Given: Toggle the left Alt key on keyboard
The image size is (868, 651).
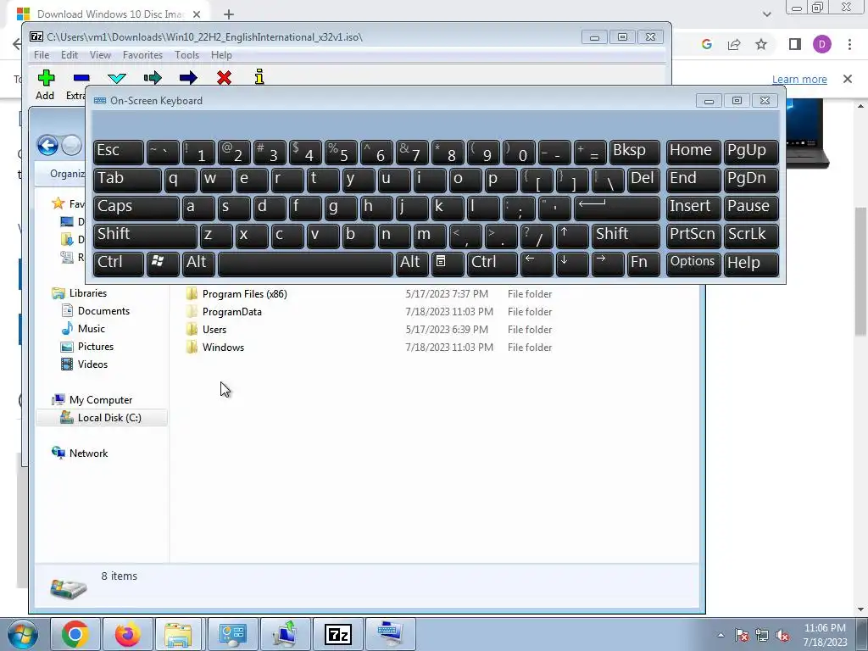Looking at the screenshot, I should coord(198,264).
